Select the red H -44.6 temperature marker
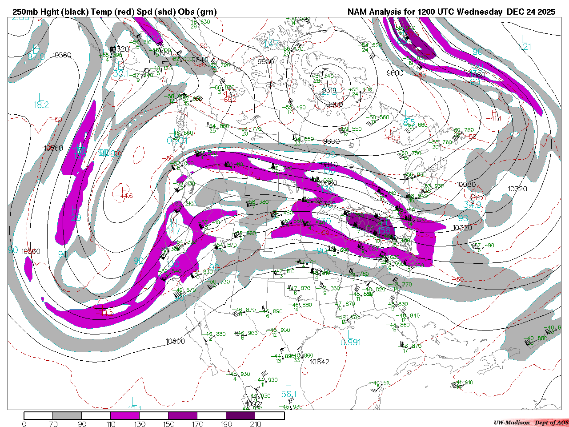Screen dimensions: 569x427 (x=124, y=192)
